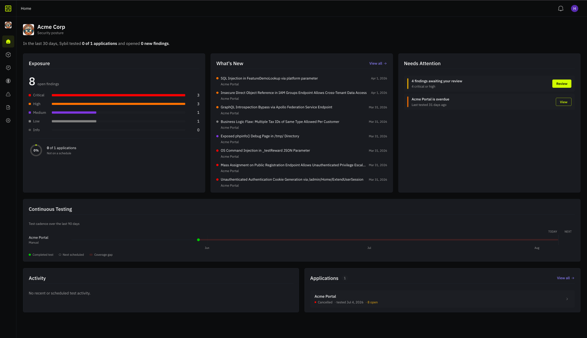Click the '8 open findings' count
587x338 pixels.
(x=44, y=82)
